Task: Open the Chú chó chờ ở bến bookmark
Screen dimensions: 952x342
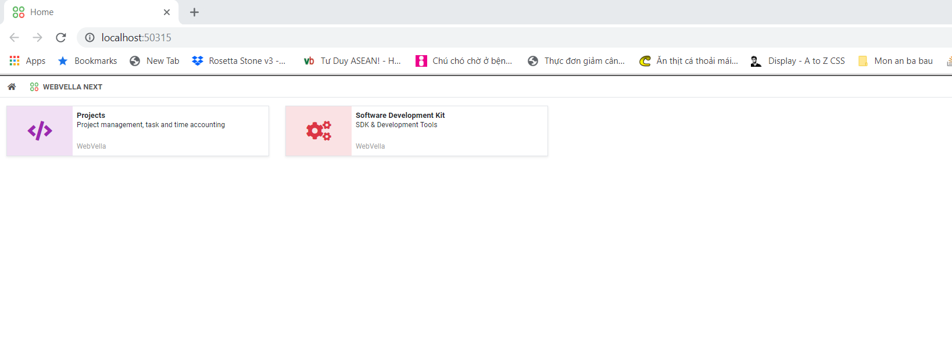Action: coord(464,61)
